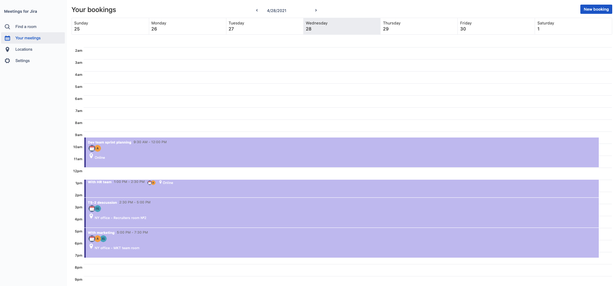The image size is (614, 286).
Task: Click the Find a room search icon
Action: 7,27
